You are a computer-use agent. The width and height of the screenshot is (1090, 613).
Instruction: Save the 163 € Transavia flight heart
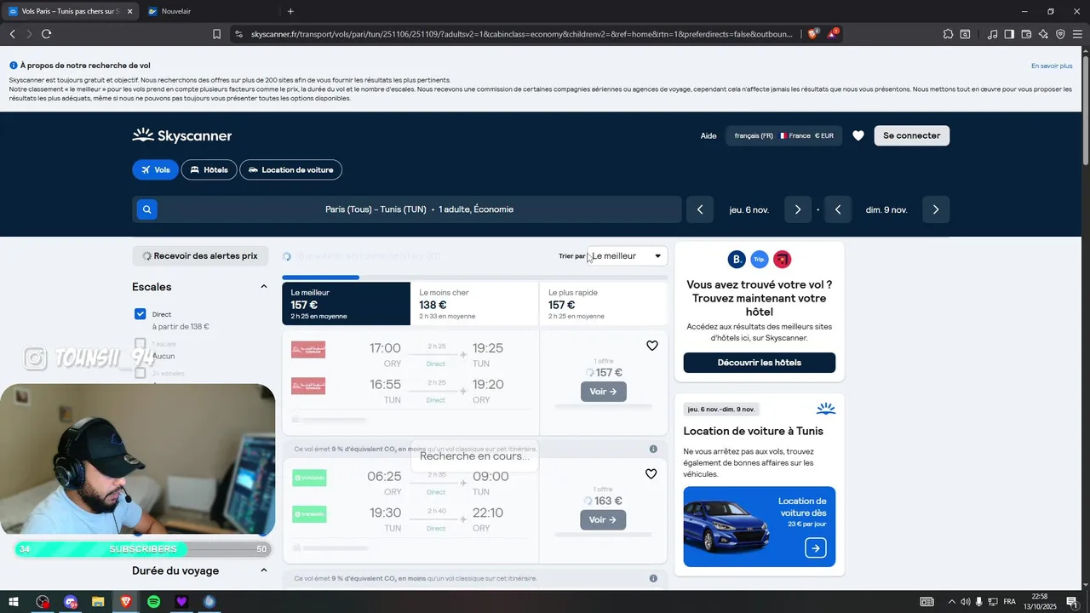coord(651,474)
